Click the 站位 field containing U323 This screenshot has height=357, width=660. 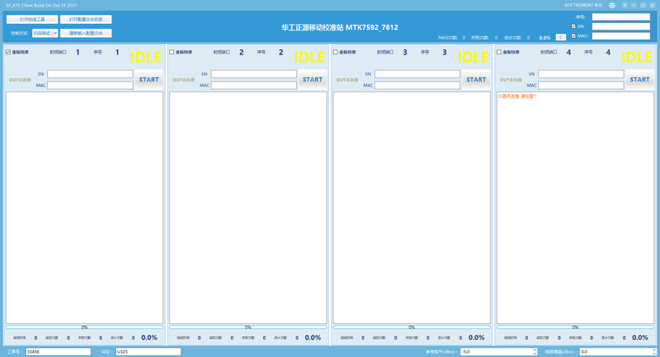tap(148, 351)
